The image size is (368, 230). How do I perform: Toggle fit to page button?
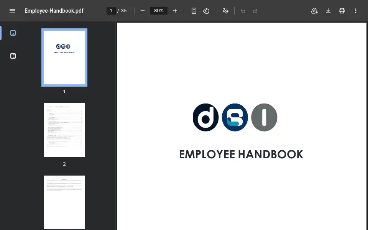point(194,11)
